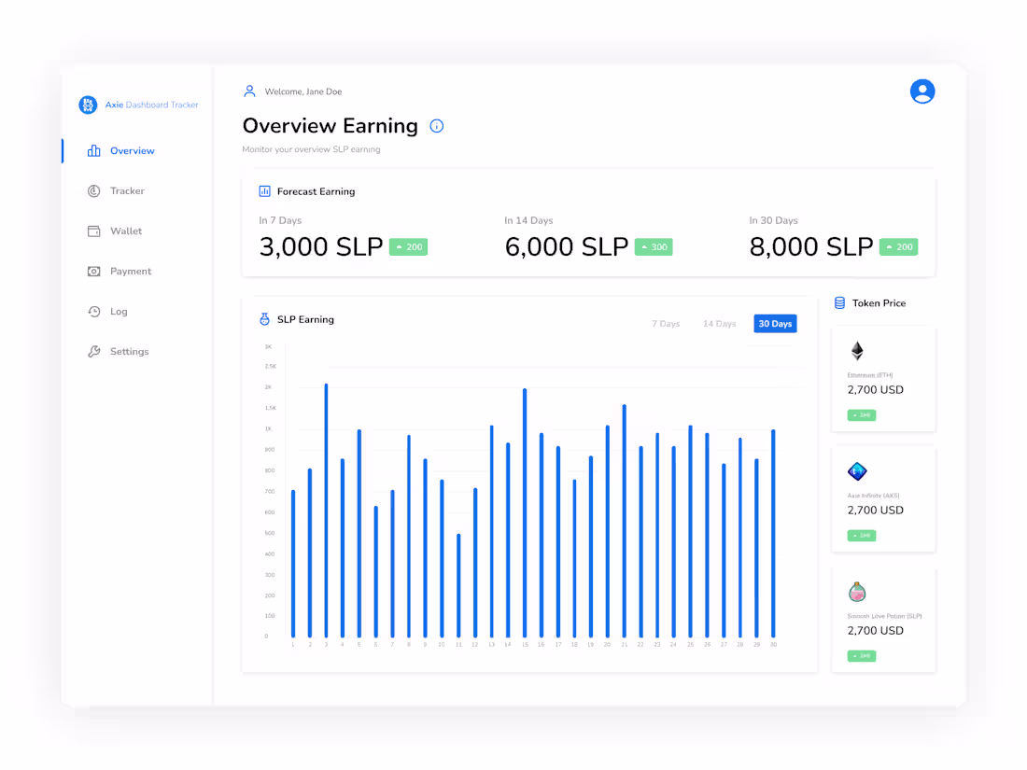The image size is (1027, 770).
Task: Switch chart to 7 Days view
Action: [666, 323]
